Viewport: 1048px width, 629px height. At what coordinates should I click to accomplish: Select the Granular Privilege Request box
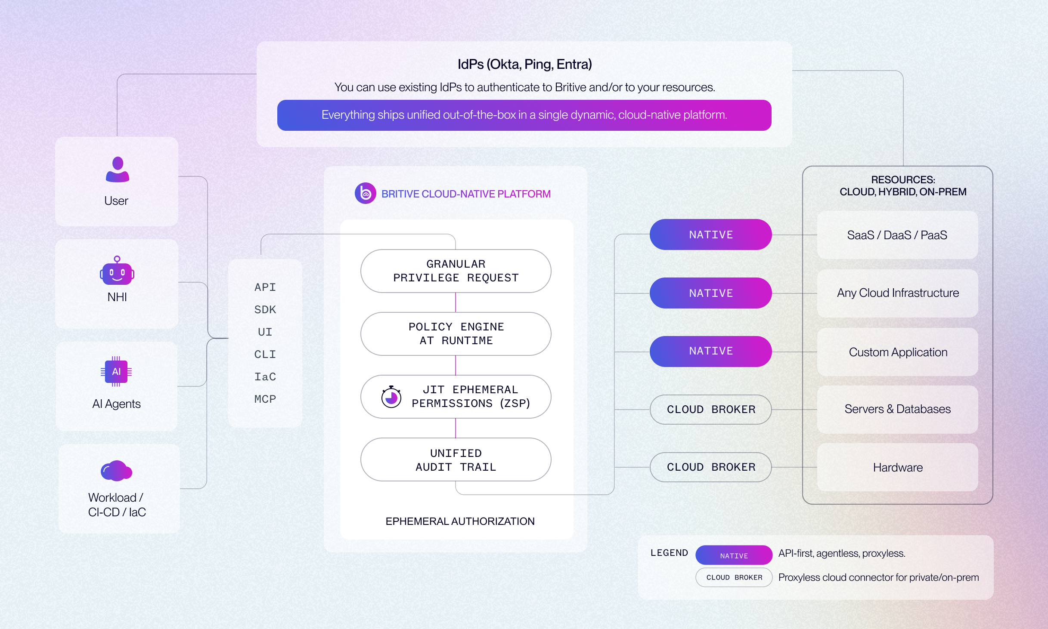pos(456,271)
